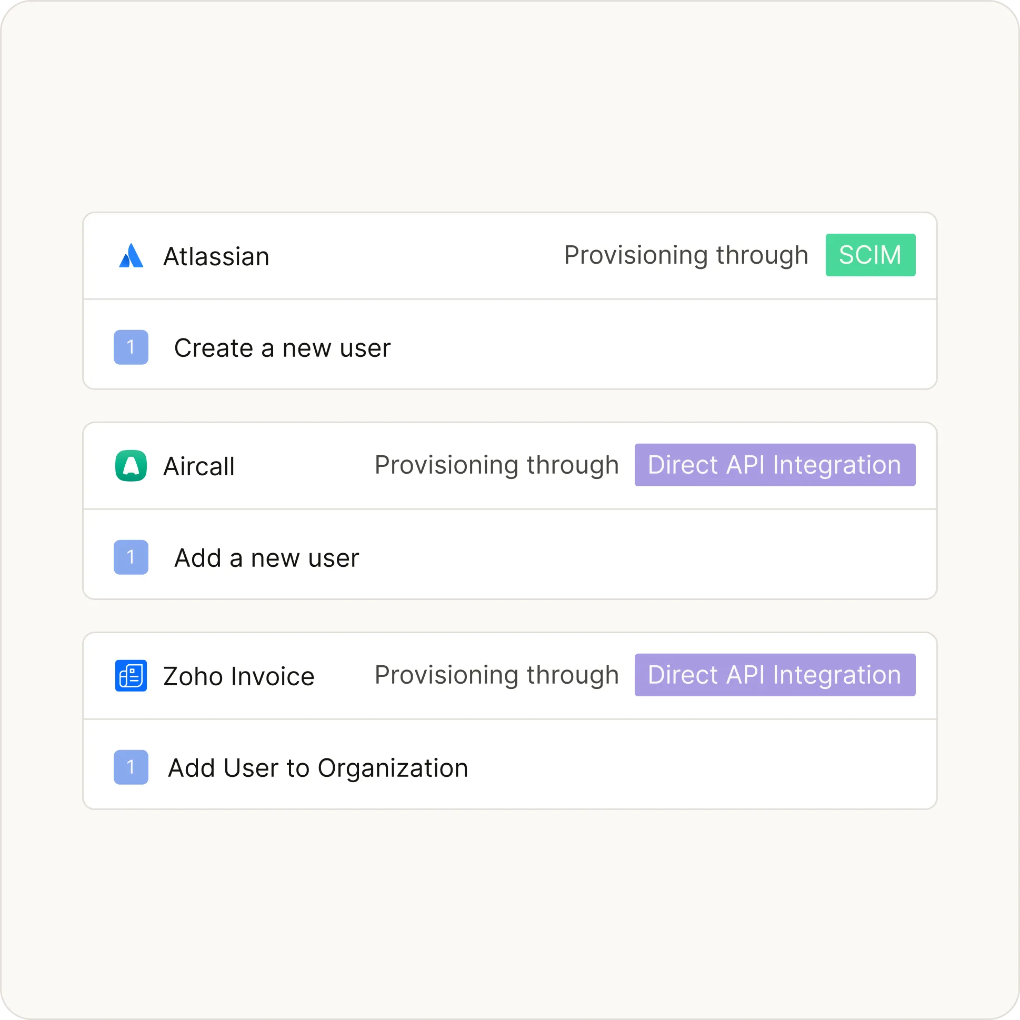Click Provisioning through text in Atlassian card
1020x1020 pixels.
coord(686,256)
